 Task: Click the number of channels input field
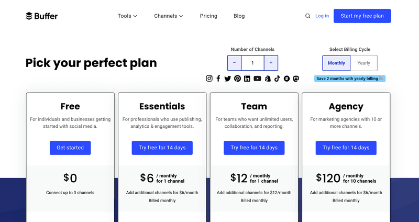pos(252,63)
